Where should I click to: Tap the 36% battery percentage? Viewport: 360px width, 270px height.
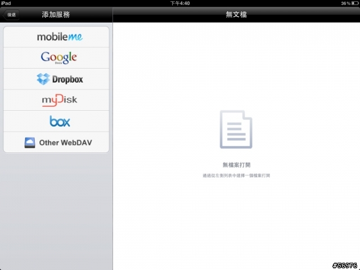point(345,3)
